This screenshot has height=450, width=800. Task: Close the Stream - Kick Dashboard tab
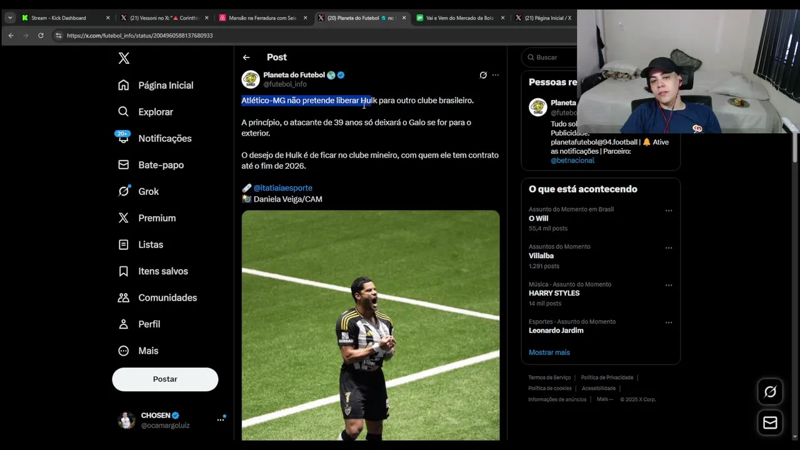107,18
